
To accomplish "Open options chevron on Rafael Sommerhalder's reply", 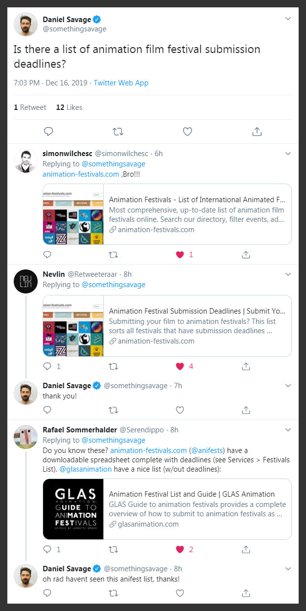I will click(288, 430).
